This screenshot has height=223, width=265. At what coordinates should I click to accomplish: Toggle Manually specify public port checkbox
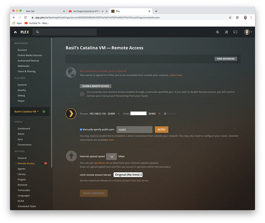[x=81, y=130]
